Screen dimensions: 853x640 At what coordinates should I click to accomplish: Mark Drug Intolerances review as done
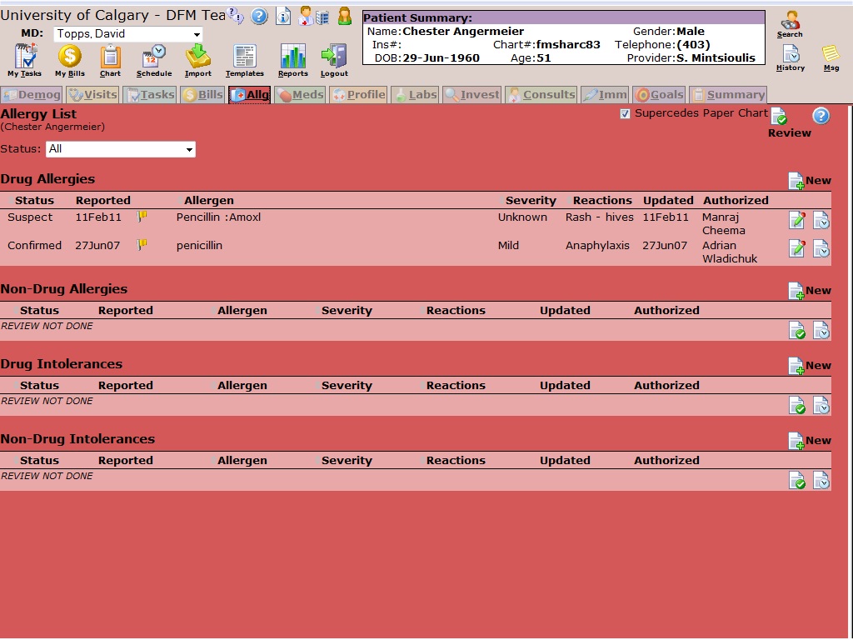796,406
